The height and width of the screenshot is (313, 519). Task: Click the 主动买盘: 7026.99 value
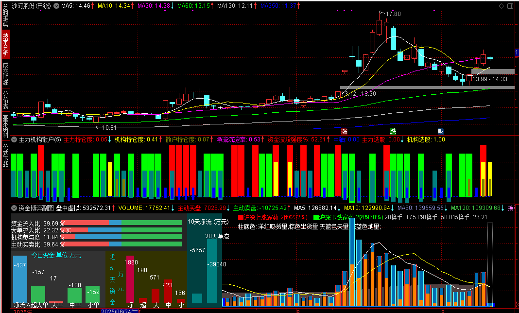tap(202, 208)
